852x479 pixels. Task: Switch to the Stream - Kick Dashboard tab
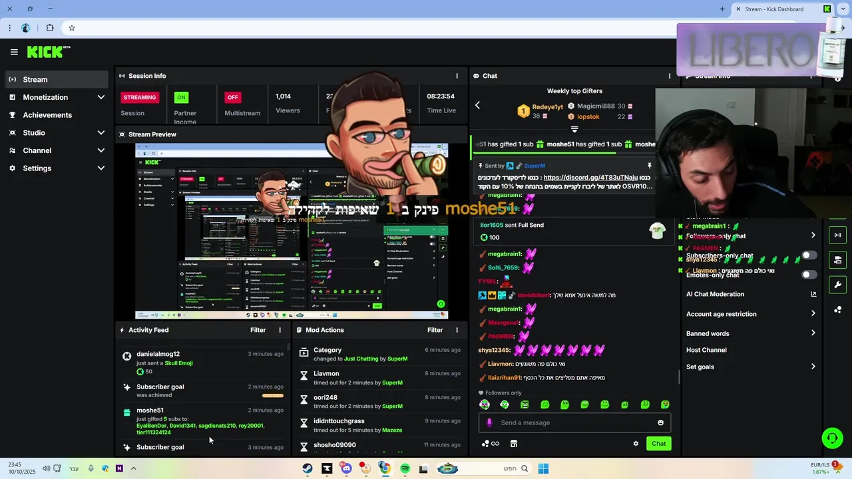(x=782, y=9)
